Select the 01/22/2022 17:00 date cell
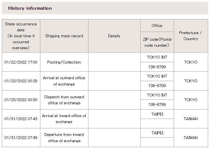This screenshot has height=149, width=210. tap(21, 62)
